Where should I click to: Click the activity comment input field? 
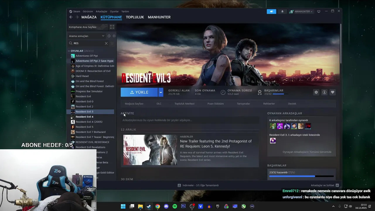click(x=190, y=120)
